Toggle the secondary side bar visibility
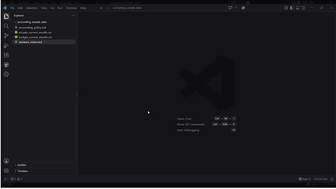Image resolution: width=336 pixels, height=189 pixels. pyautogui.click(x=303, y=8)
